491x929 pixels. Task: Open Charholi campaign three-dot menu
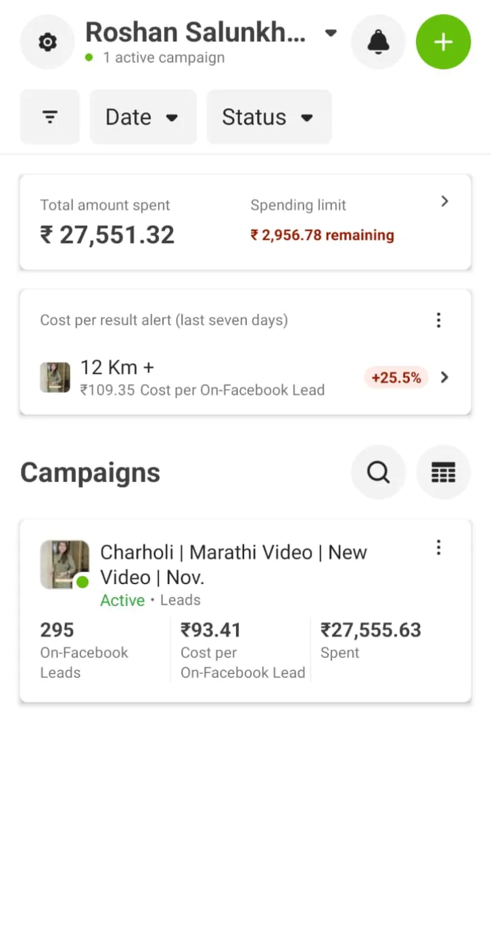[438, 548]
